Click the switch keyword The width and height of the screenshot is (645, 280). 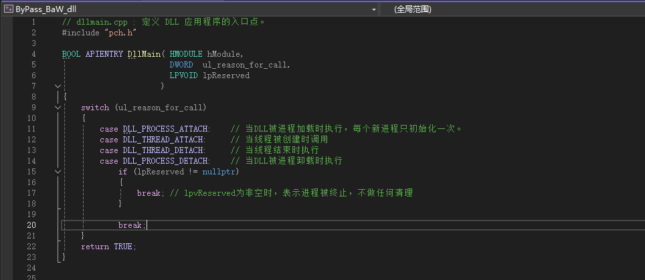click(x=95, y=107)
